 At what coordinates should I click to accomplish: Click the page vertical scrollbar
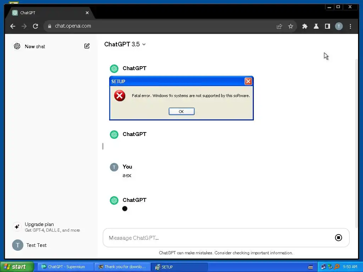coord(356,143)
